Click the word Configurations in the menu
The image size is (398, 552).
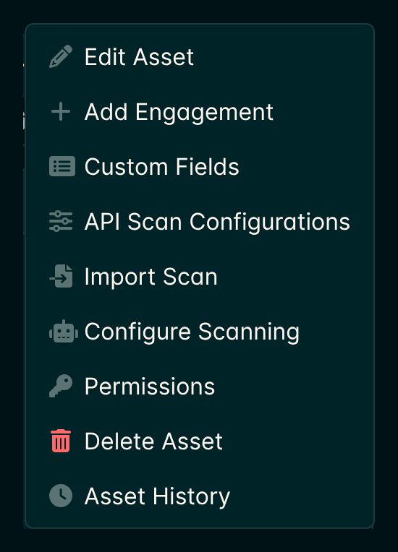(x=270, y=222)
